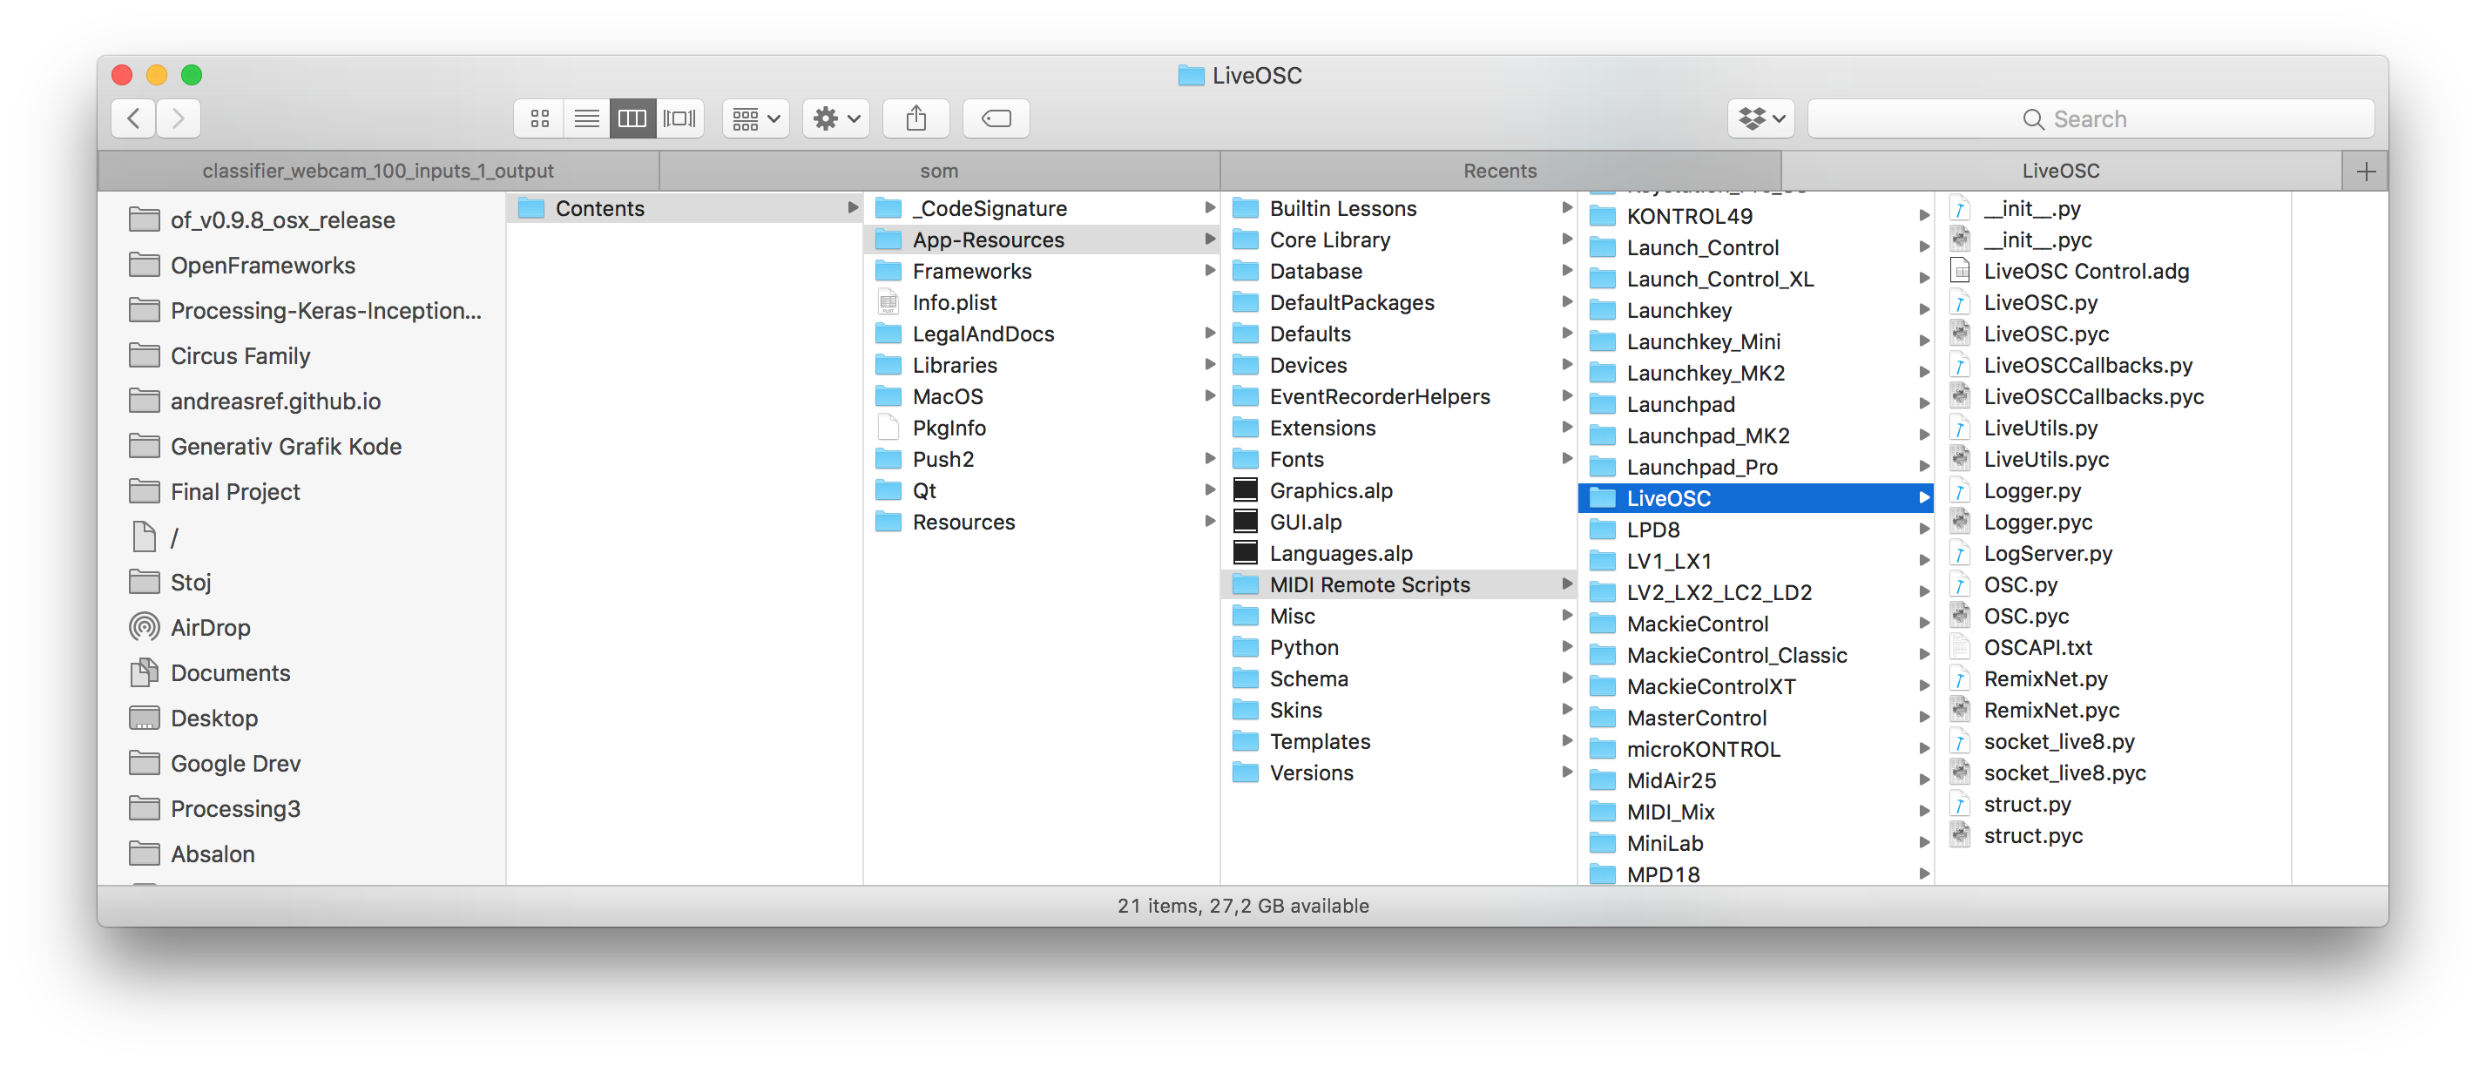This screenshot has width=2486, height=1066.
Task: Switch to the som tab
Action: 938,171
